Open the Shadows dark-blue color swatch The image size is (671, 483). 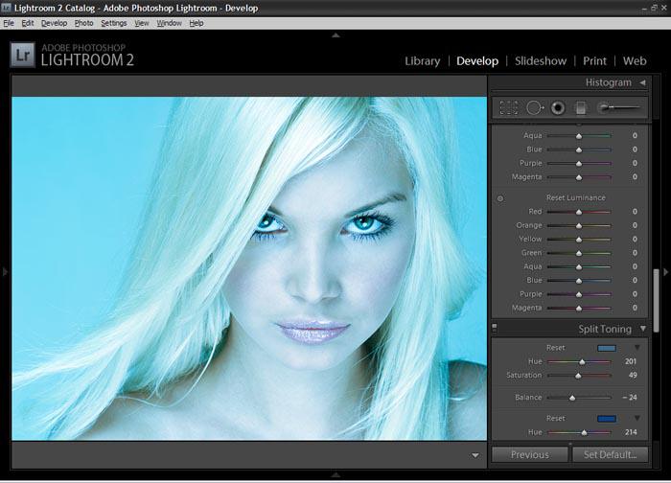(x=607, y=419)
